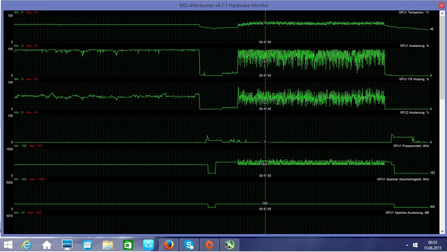Click the 'GPU1 Auslastung, %' graph label
447x252 pixels.
[x=415, y=46]
